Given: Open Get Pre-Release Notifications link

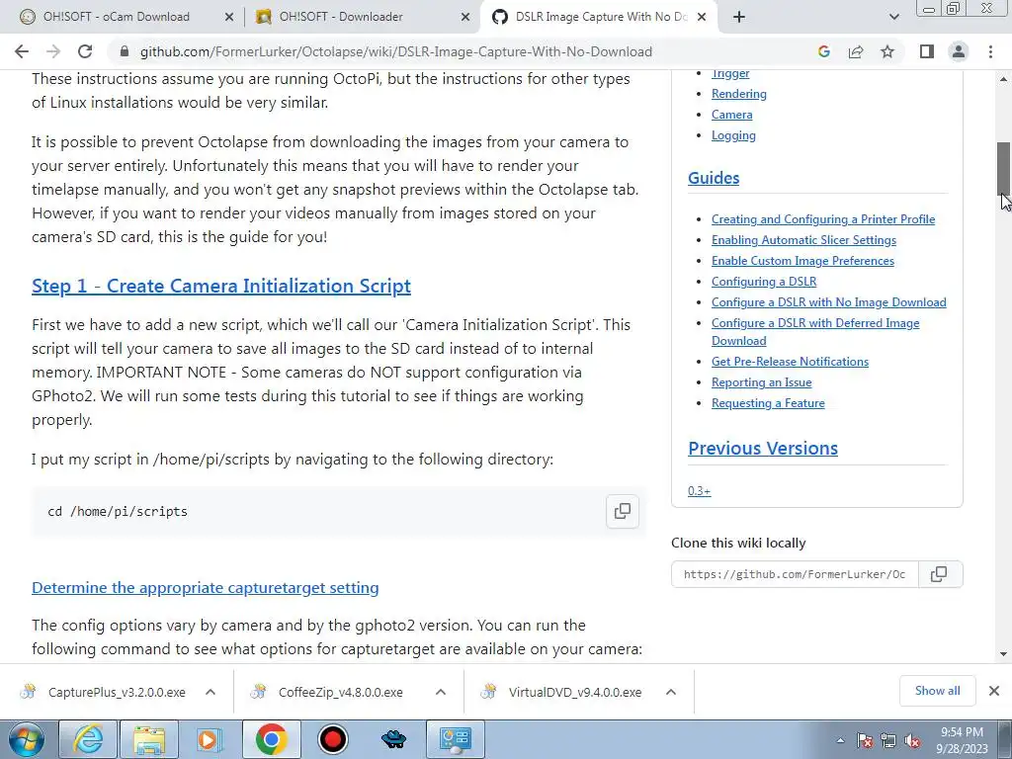Looking at the screenshot, I should coord(790,362).
